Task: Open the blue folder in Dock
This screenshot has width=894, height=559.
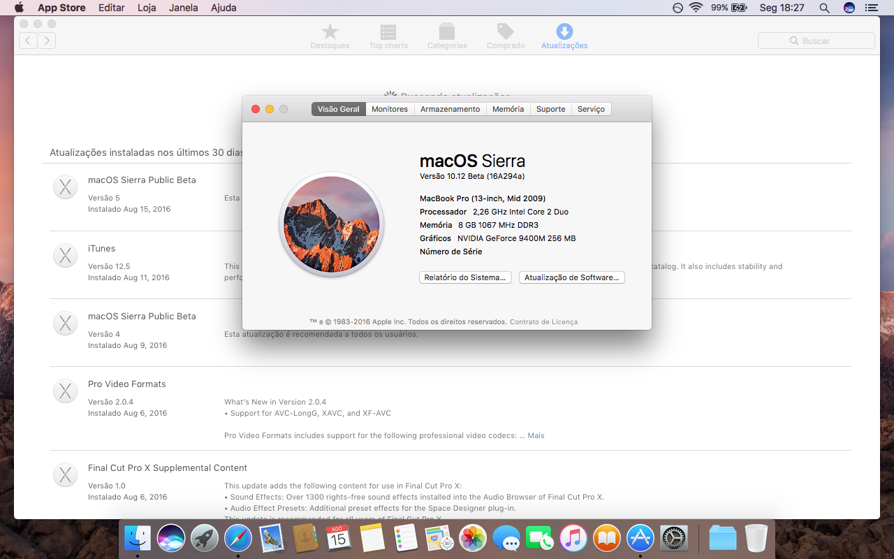Action: click(x=723, y=538)
